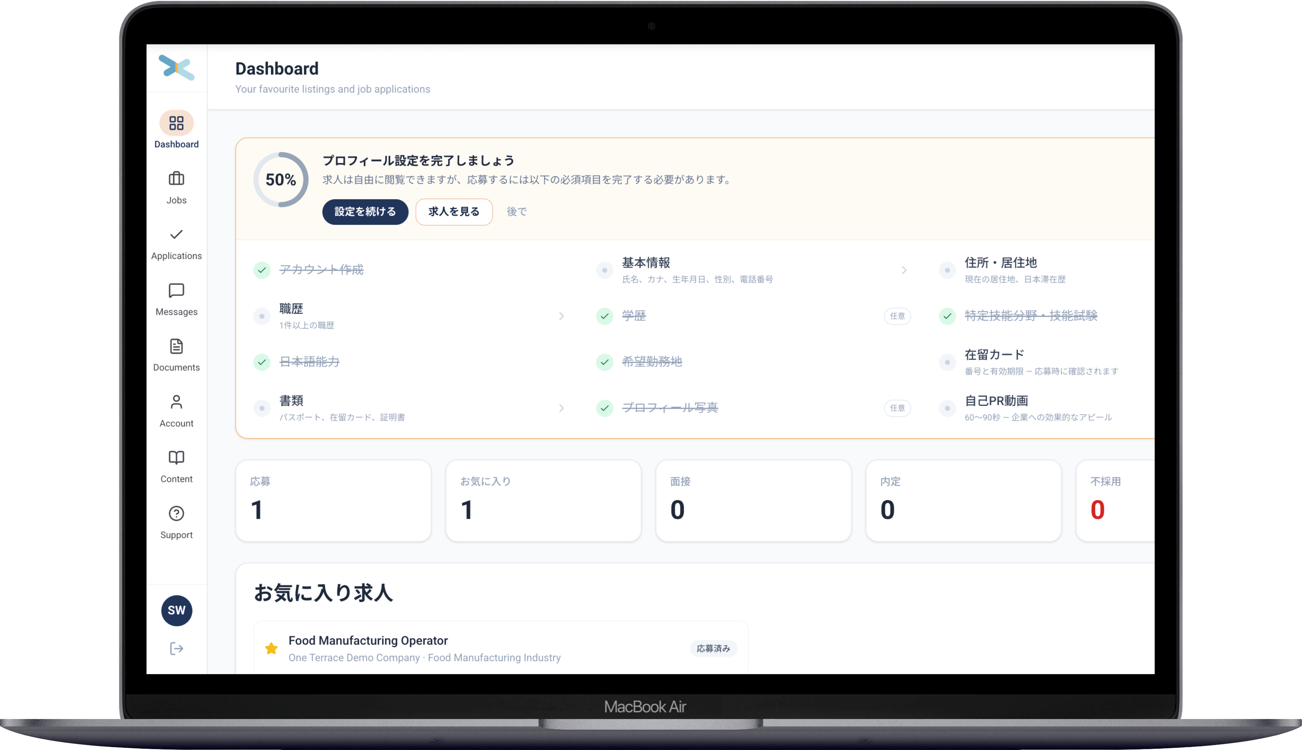This screenshot has height=750, width=1302.
Task: Open the Account person icon
Action: click(x=176, y=402)
